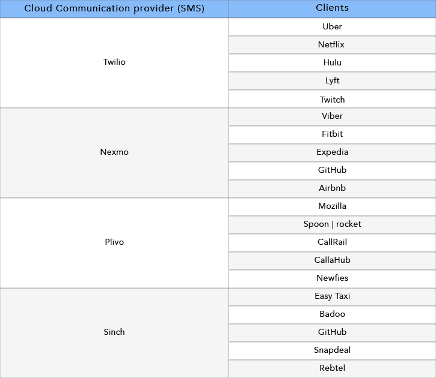Select the Mozilla client cell

pyautogui.click(x=333, y=207)
